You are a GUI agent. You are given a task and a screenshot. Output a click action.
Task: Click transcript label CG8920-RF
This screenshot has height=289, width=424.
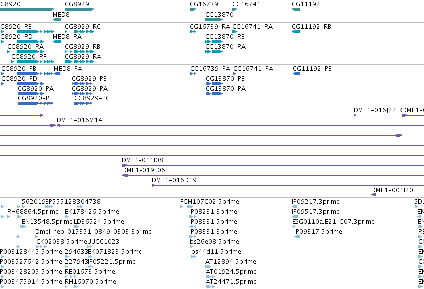tap(29, 57)
